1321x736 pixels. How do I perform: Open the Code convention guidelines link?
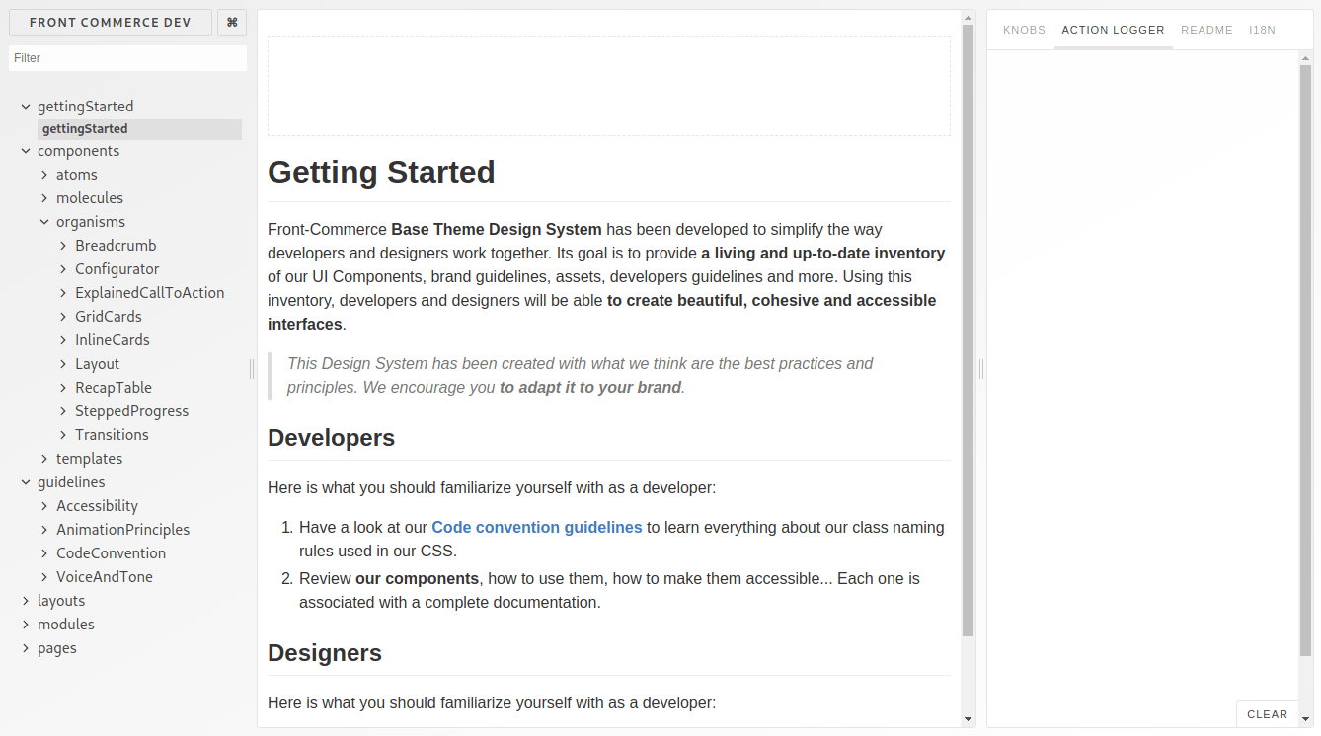tap(537, 528)
